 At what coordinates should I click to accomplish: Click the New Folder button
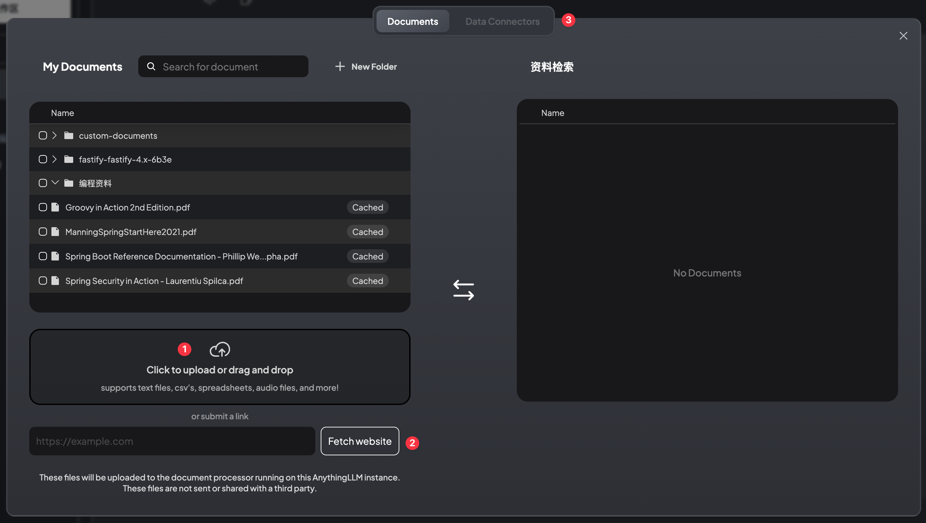(366, 66)
